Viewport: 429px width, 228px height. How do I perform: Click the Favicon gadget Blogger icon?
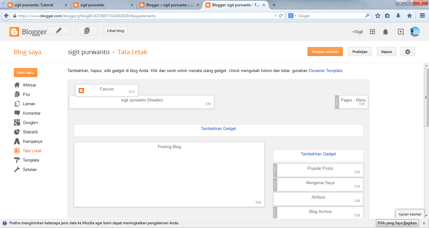coord(81,91)
